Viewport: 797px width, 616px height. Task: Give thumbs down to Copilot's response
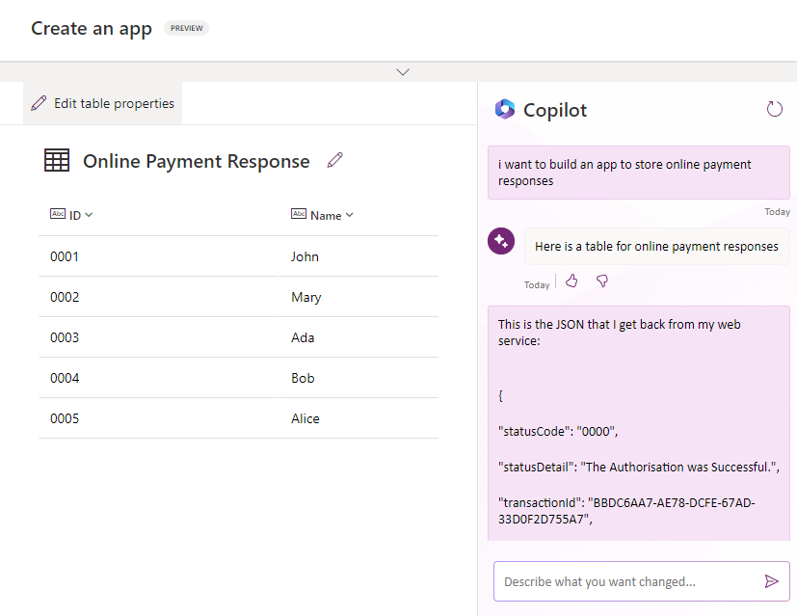602,281
